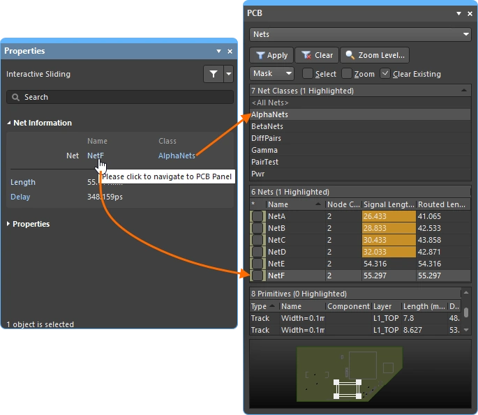Image resolution: width=478 pixels, height=415 pixels.
Task: Toggle the NetF color checkbox
Action: coord(257,276)
